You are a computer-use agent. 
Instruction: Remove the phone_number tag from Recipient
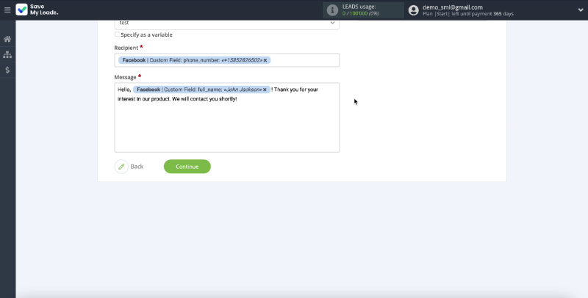265,60
